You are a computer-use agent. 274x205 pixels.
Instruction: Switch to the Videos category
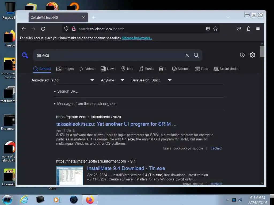(x=87, y=69)
